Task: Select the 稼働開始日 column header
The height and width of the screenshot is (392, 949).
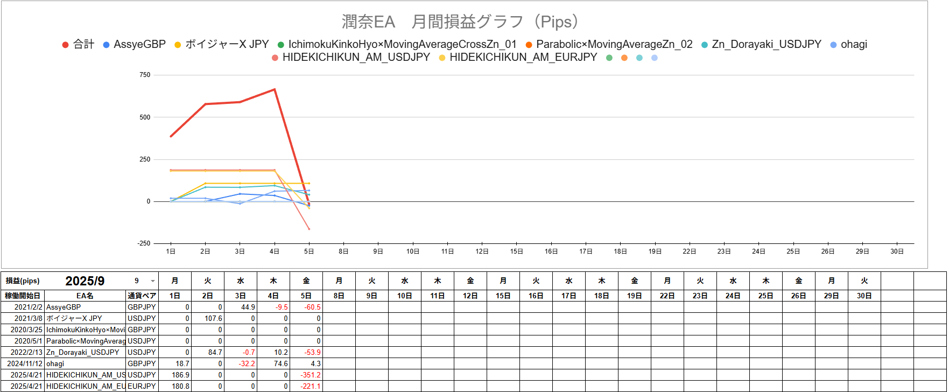Action: pos(23,296)
